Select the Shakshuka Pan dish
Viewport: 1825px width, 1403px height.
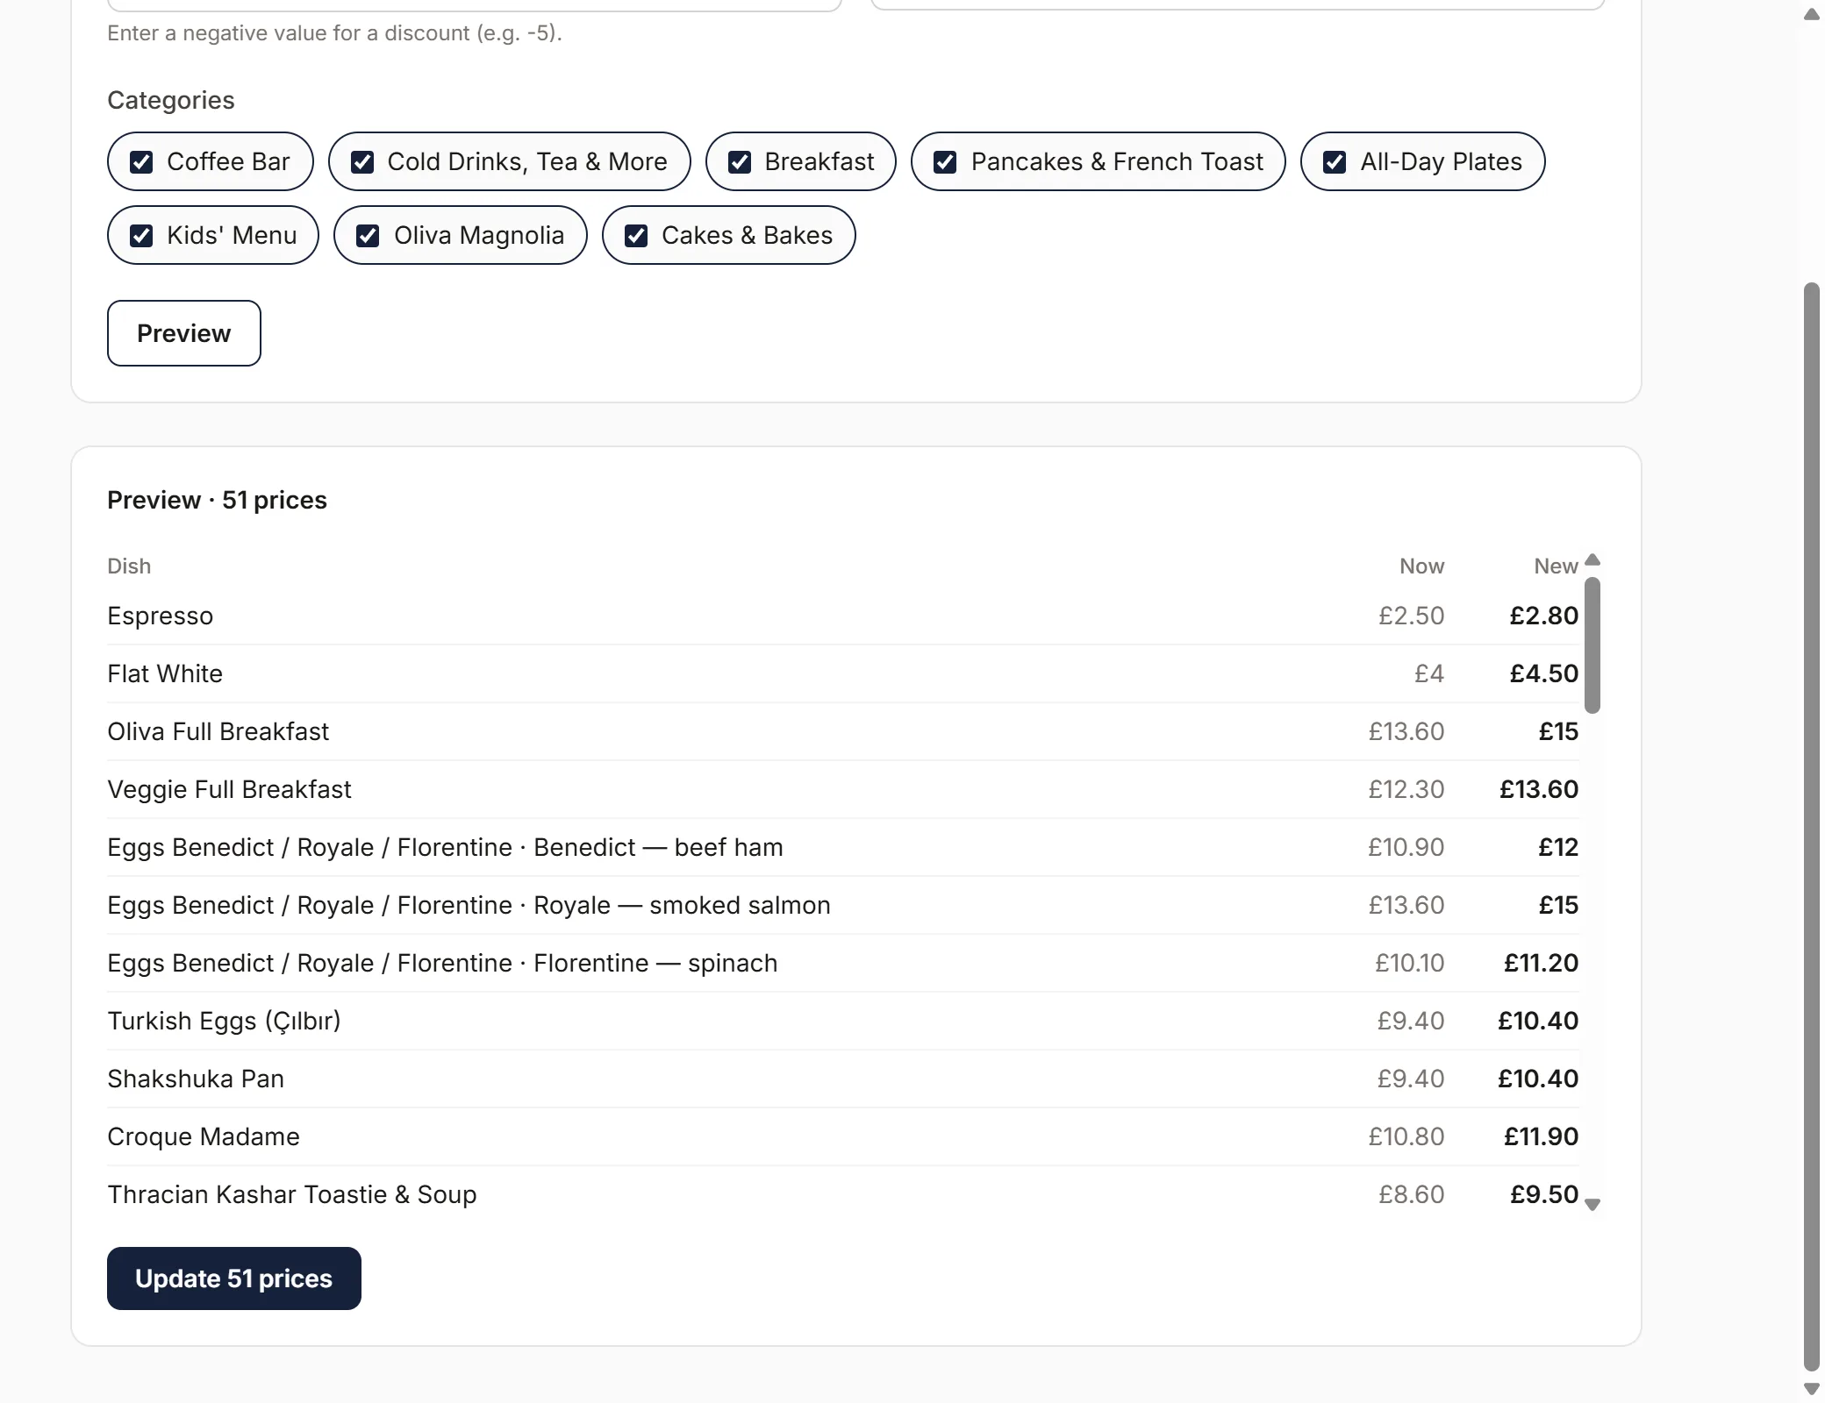pos(196,1079)
